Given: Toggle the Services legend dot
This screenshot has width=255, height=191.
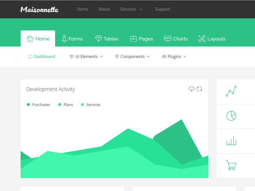Looking at the screenshot, I should pyautogui.click(x=83, y=105).
